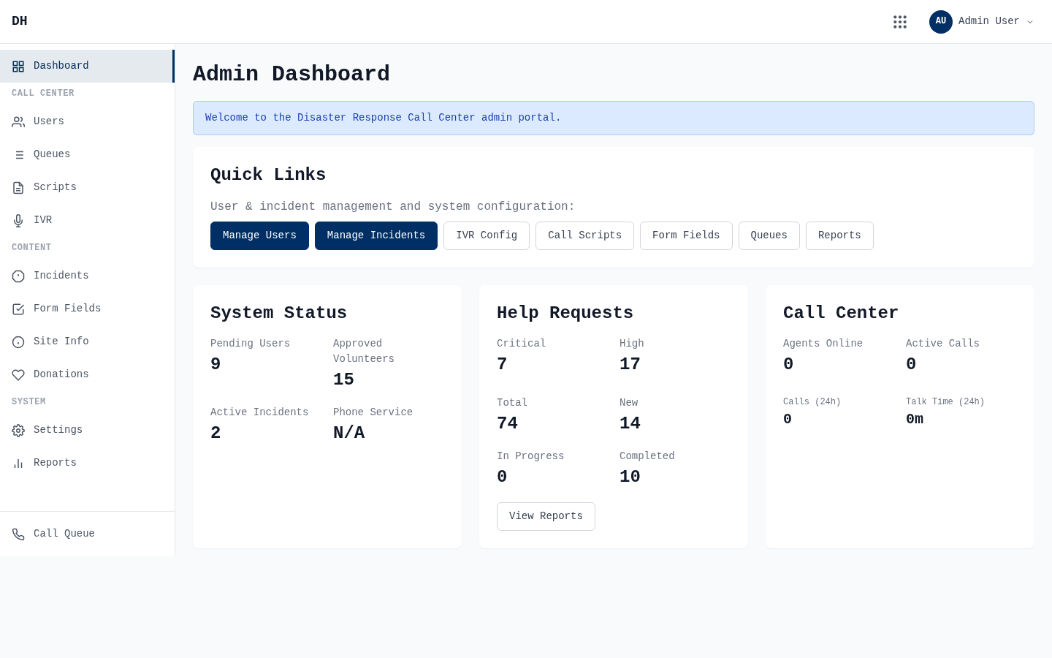Viewport: 1052px width, 658px height.
Task: Click the Call Scripts quick link
Action: (584, 235)
